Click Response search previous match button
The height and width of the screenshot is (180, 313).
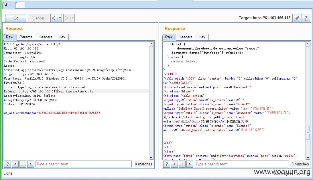point(174,164)
